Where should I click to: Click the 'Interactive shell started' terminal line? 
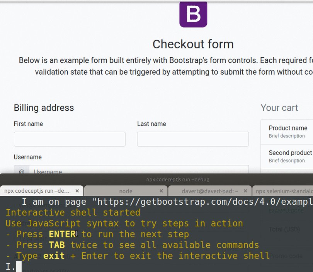[73, 212]
